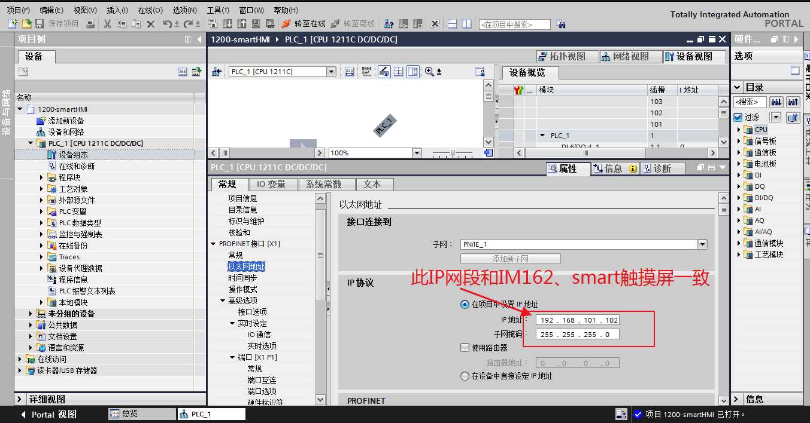This screenshot has width=810, height=423.
Task: Select 在线和诊断 in project tree
Action: click(77, 166)
